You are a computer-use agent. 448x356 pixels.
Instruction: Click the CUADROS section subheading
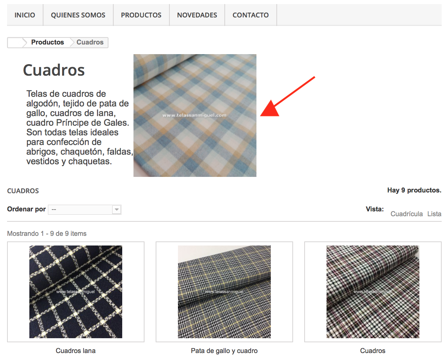(23, 191)
